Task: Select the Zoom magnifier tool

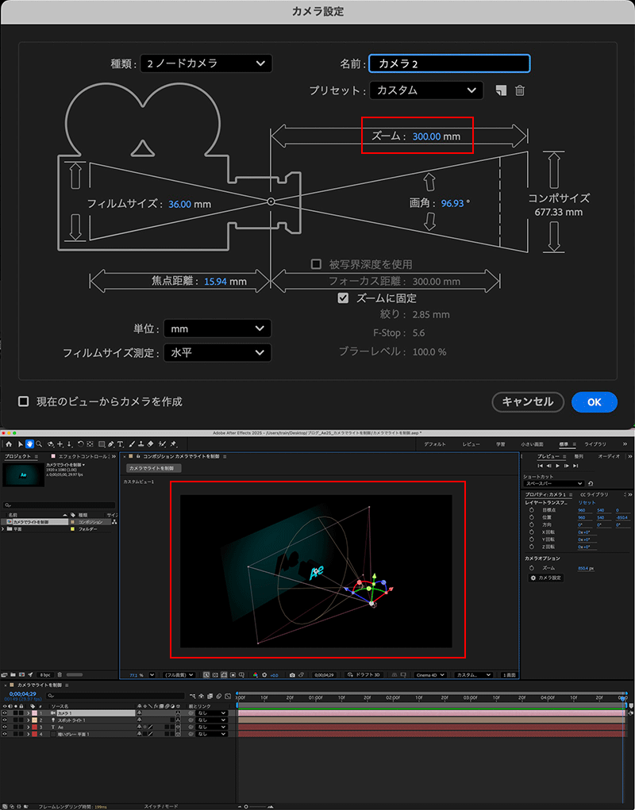Action: [x=40, y=444]
